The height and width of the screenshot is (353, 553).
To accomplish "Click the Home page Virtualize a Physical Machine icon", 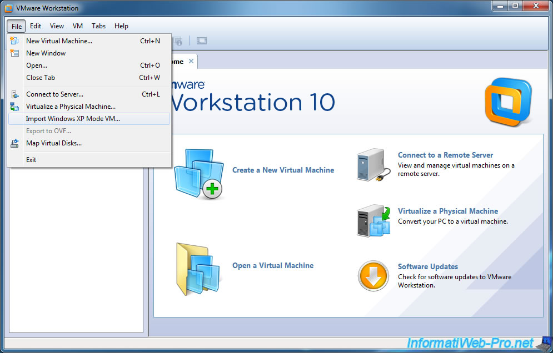I will coord(373,220).
